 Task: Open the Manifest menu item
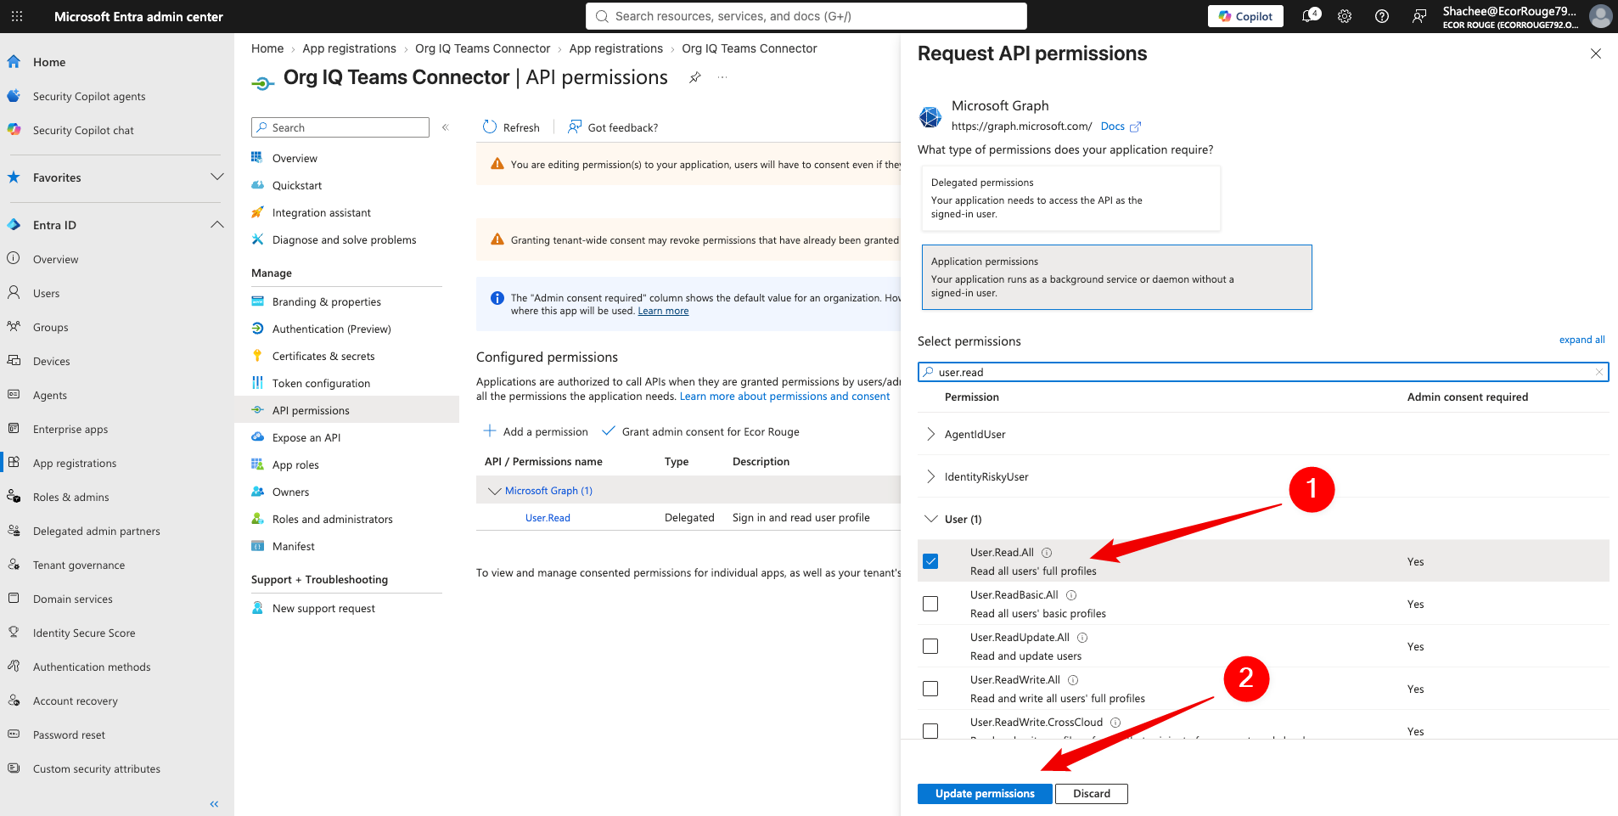point(294,546)
